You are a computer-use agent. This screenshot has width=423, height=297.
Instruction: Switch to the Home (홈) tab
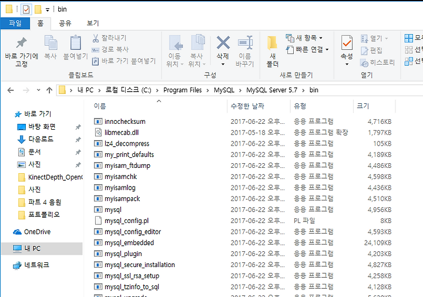pyautogui.click(x=41, y=23)
